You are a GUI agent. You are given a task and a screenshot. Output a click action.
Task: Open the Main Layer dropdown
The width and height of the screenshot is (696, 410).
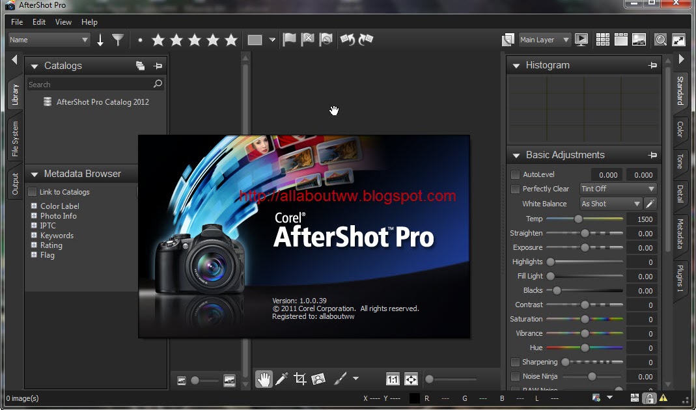[545, 40]
